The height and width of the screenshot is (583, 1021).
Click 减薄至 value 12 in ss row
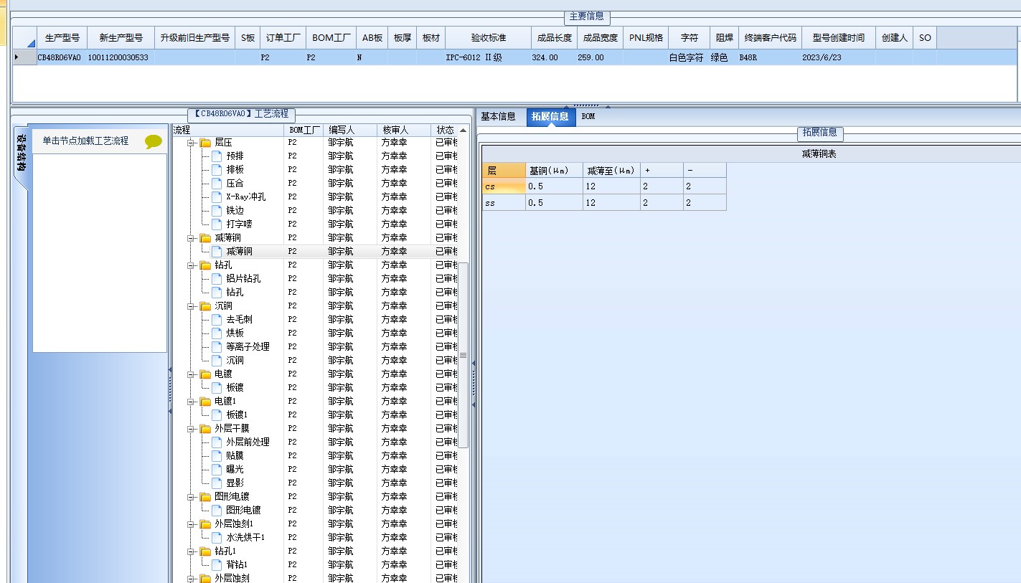click(611, 203)
